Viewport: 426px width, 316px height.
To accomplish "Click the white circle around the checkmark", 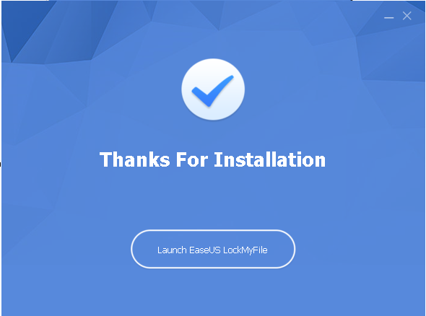I will coord(213,89).
